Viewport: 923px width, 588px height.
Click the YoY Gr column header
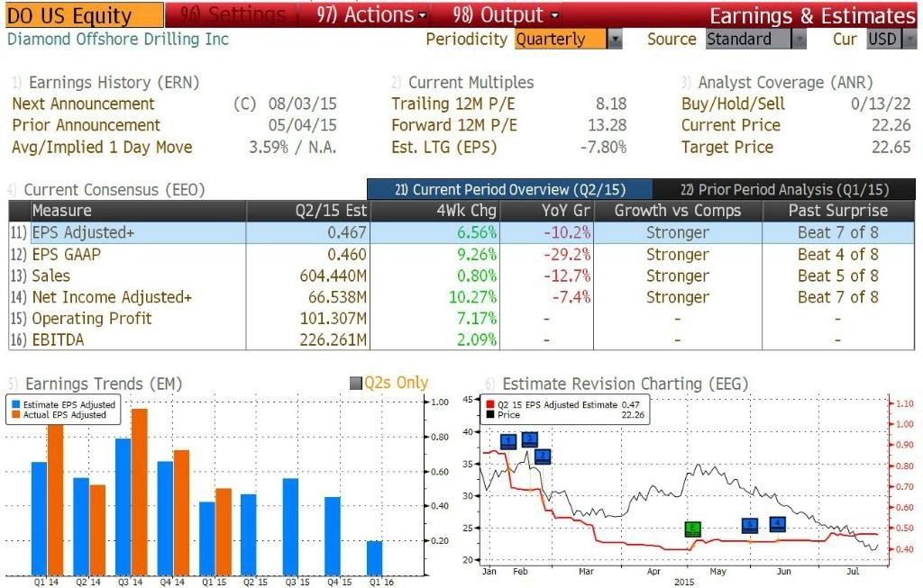pos(547,211)
